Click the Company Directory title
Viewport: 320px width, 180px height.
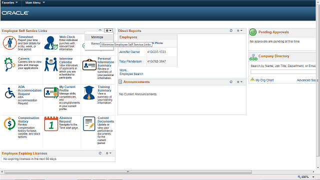(x=273, y=56)
